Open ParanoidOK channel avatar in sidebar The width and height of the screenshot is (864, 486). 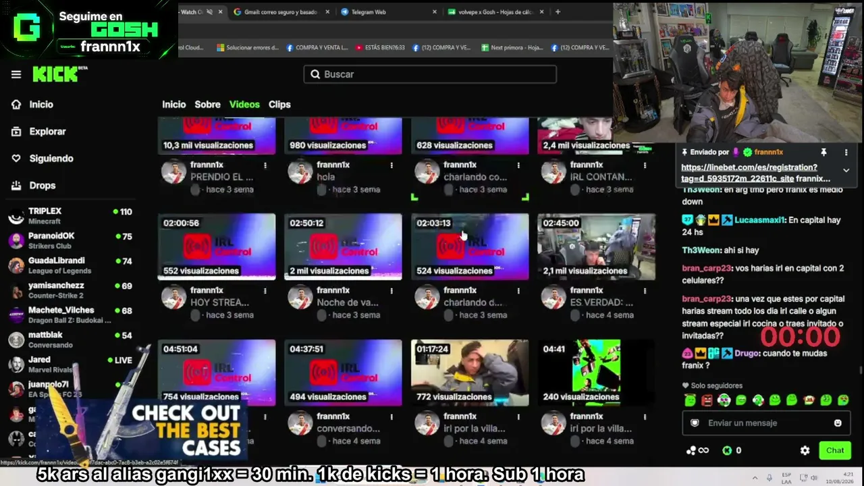[16, 240]
